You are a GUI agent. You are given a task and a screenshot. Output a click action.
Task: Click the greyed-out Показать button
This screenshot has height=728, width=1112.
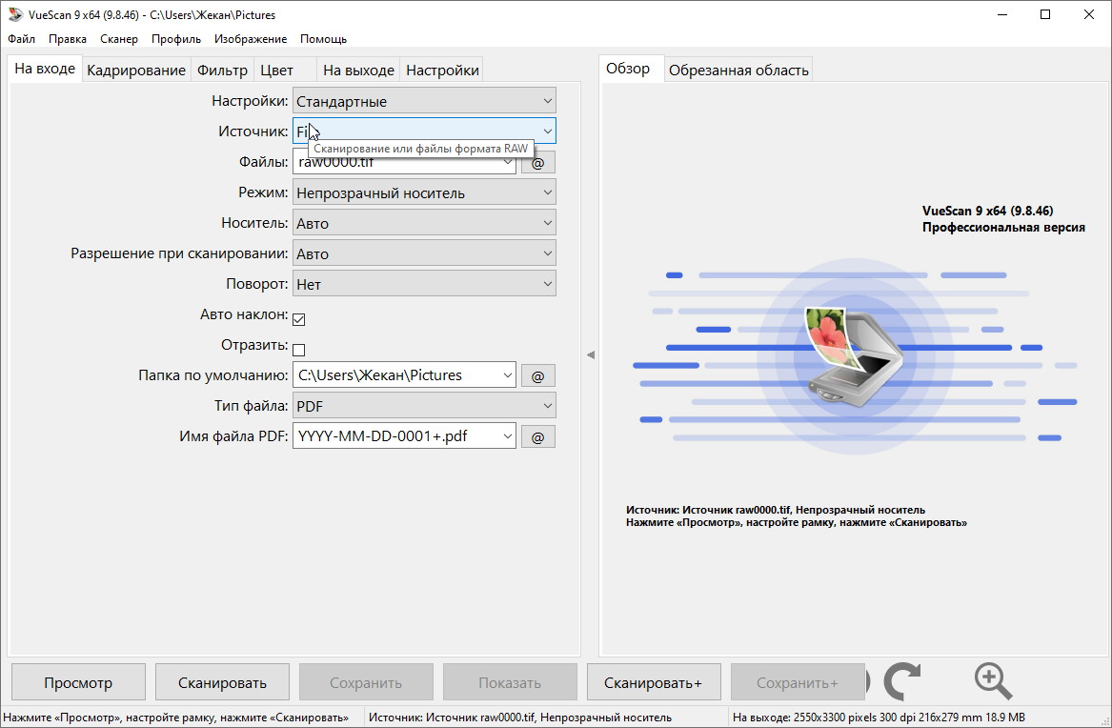tap(510, 682)
